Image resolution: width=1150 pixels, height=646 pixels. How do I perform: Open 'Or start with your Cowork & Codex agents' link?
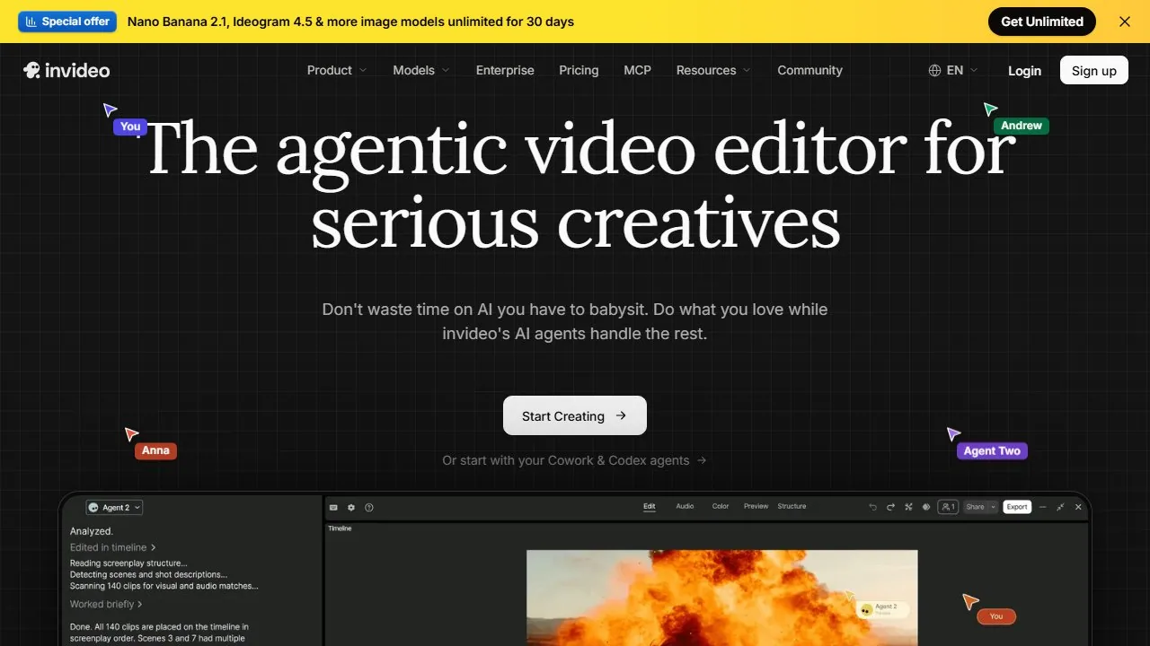pyautogui.click(x=574, y=460)
